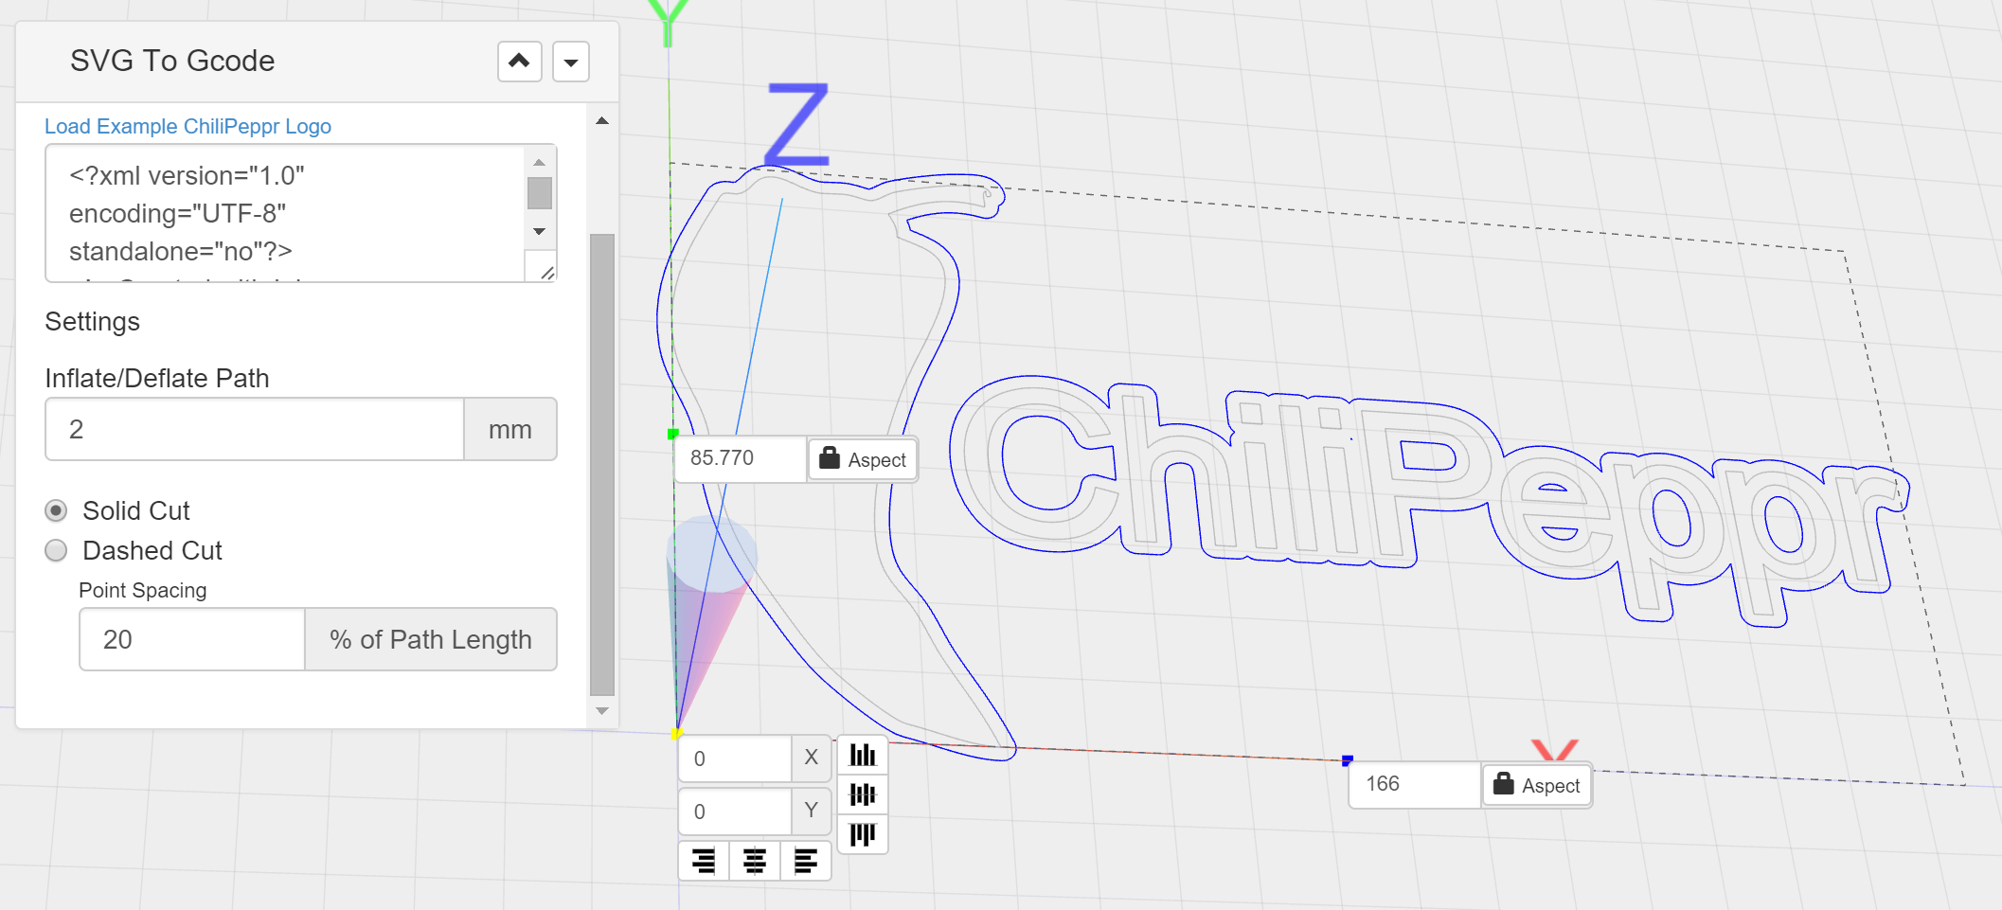Click the align vertical center icon
The height and width of the screenshot is (910, 2002).
tap(862, 794)
